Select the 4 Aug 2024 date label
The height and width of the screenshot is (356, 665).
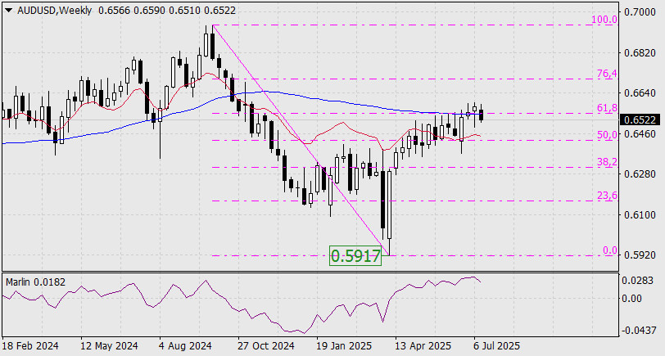click(x=186, y=346)
